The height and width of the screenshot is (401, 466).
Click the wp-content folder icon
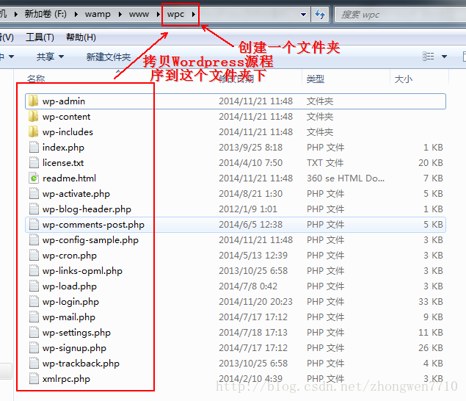(x=33, y=117)
